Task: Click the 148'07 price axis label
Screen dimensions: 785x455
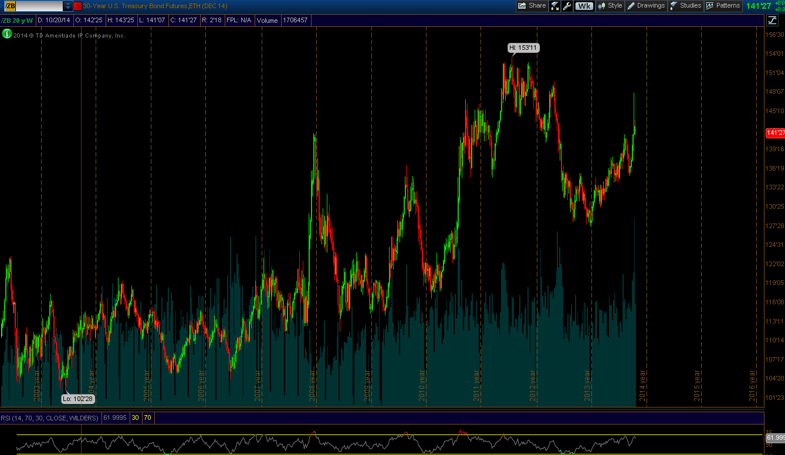Action: click(x=774, y=91)
